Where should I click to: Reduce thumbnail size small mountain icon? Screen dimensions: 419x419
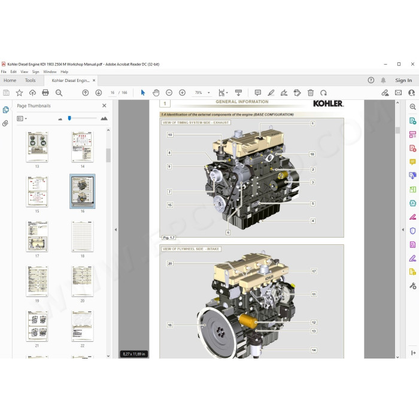(60, 119)
